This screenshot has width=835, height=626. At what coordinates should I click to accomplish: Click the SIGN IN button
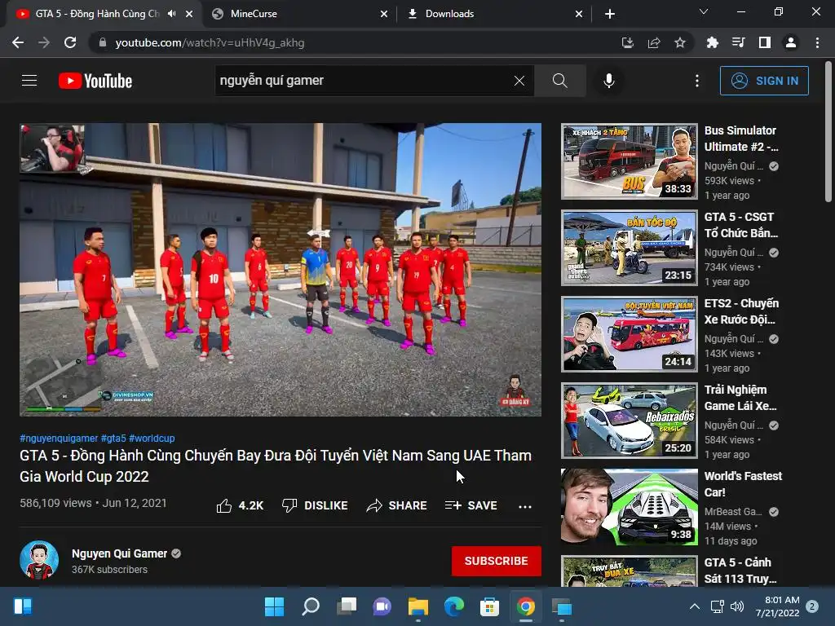pyautogui.click(x=764, y=81)
